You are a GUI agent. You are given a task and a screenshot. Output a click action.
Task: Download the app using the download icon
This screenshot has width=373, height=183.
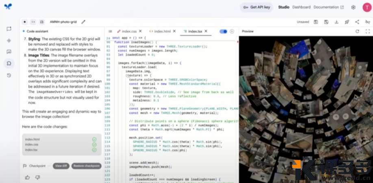point(336,22)
